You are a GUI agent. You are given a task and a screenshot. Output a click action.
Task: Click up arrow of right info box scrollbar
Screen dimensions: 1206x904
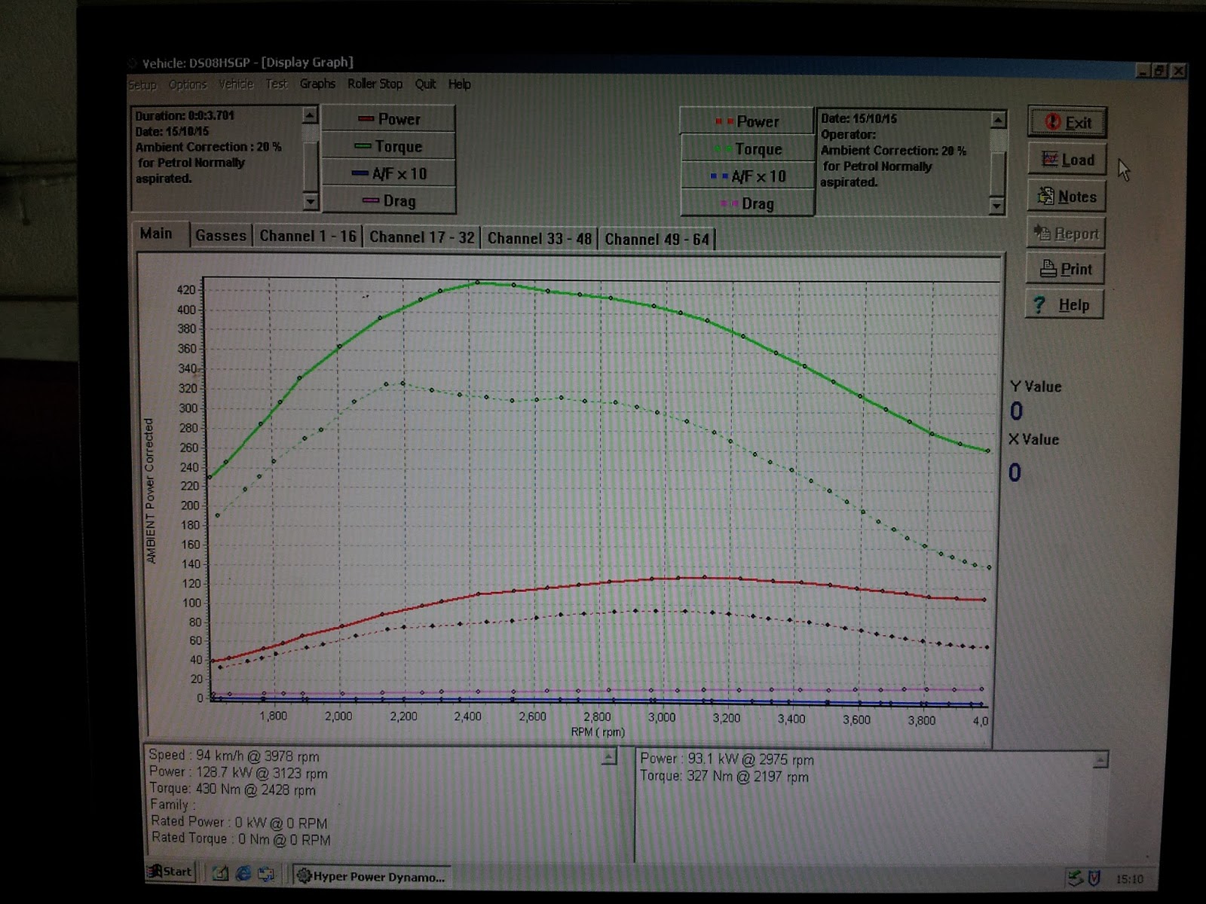tap(998, 119)
